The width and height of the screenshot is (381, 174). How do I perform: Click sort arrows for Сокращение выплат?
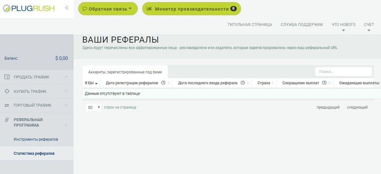(x=330, y=83)
